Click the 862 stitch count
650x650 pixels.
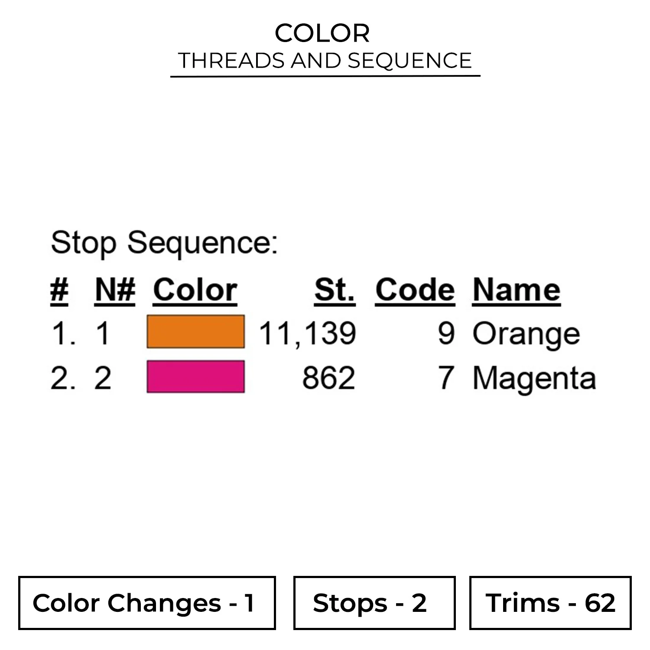pyautogui.click(x=328, y=378)
